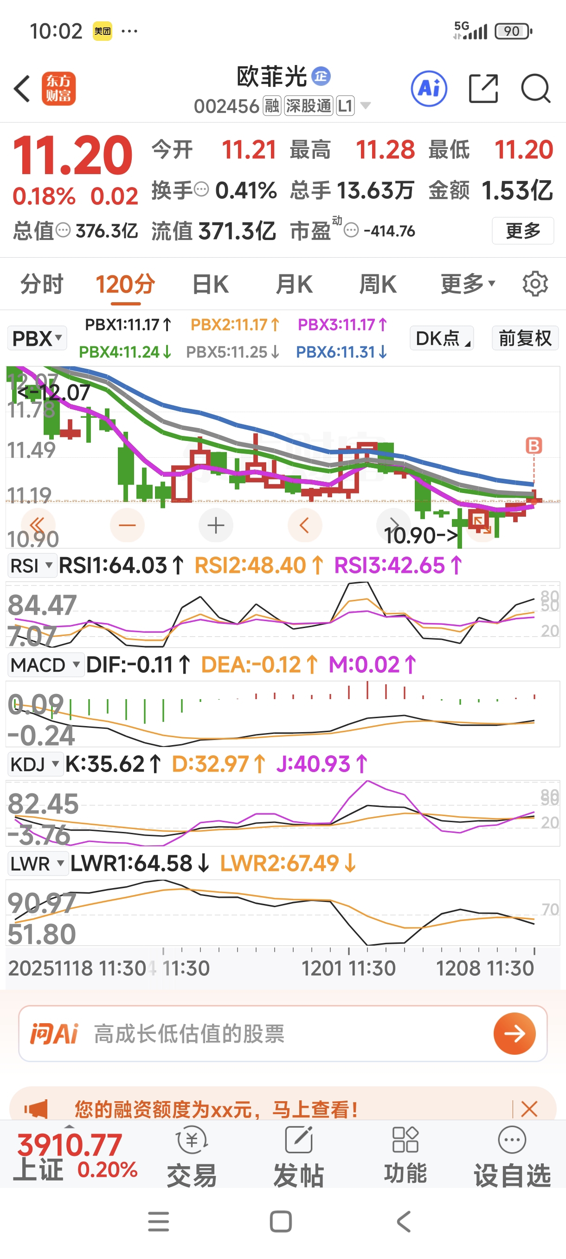Viewport: 566px width, 1259px height.
Task: Switch to 月K tab
Action: 294,284
